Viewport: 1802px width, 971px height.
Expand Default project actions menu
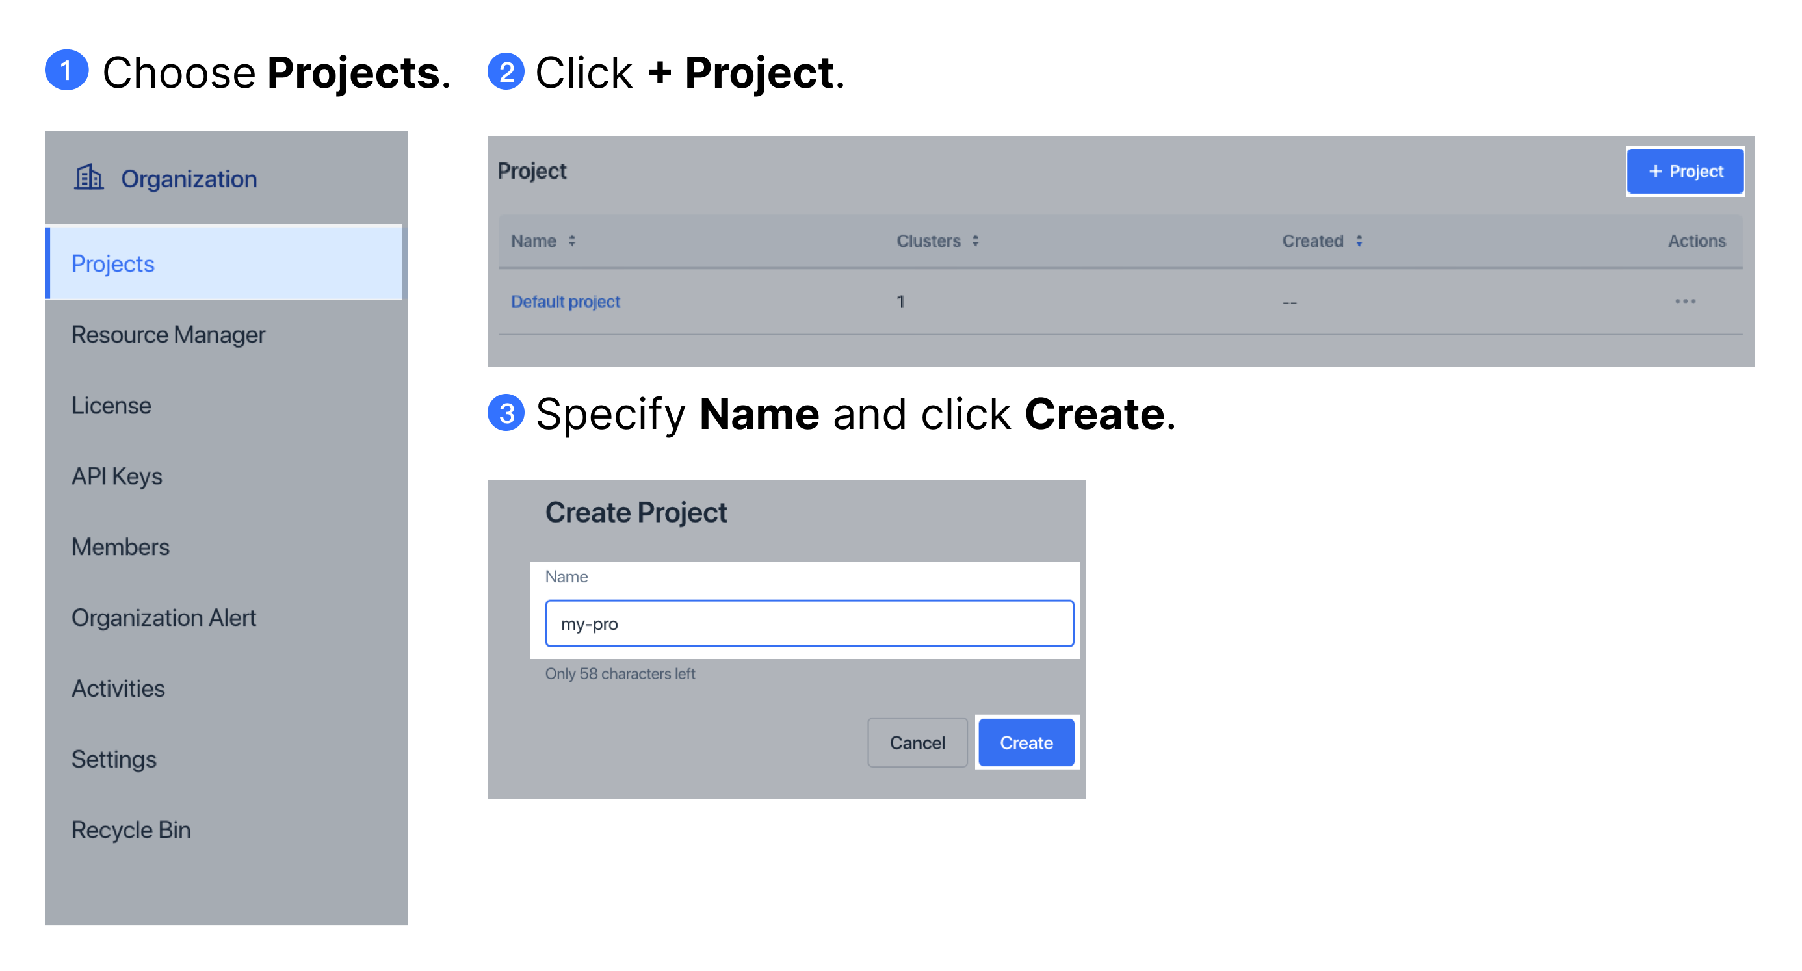1686,302
